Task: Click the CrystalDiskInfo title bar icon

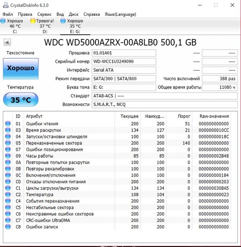Action: [5, 5]
